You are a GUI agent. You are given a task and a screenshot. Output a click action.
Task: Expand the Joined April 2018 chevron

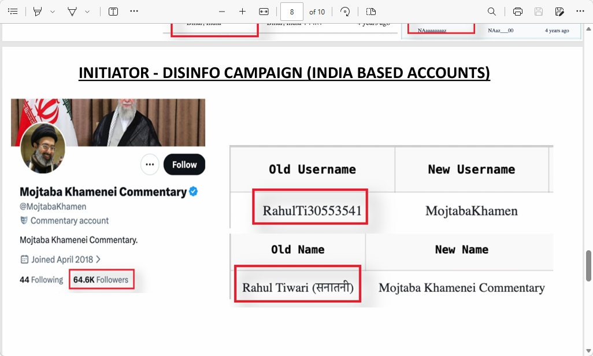coord(98,259)
